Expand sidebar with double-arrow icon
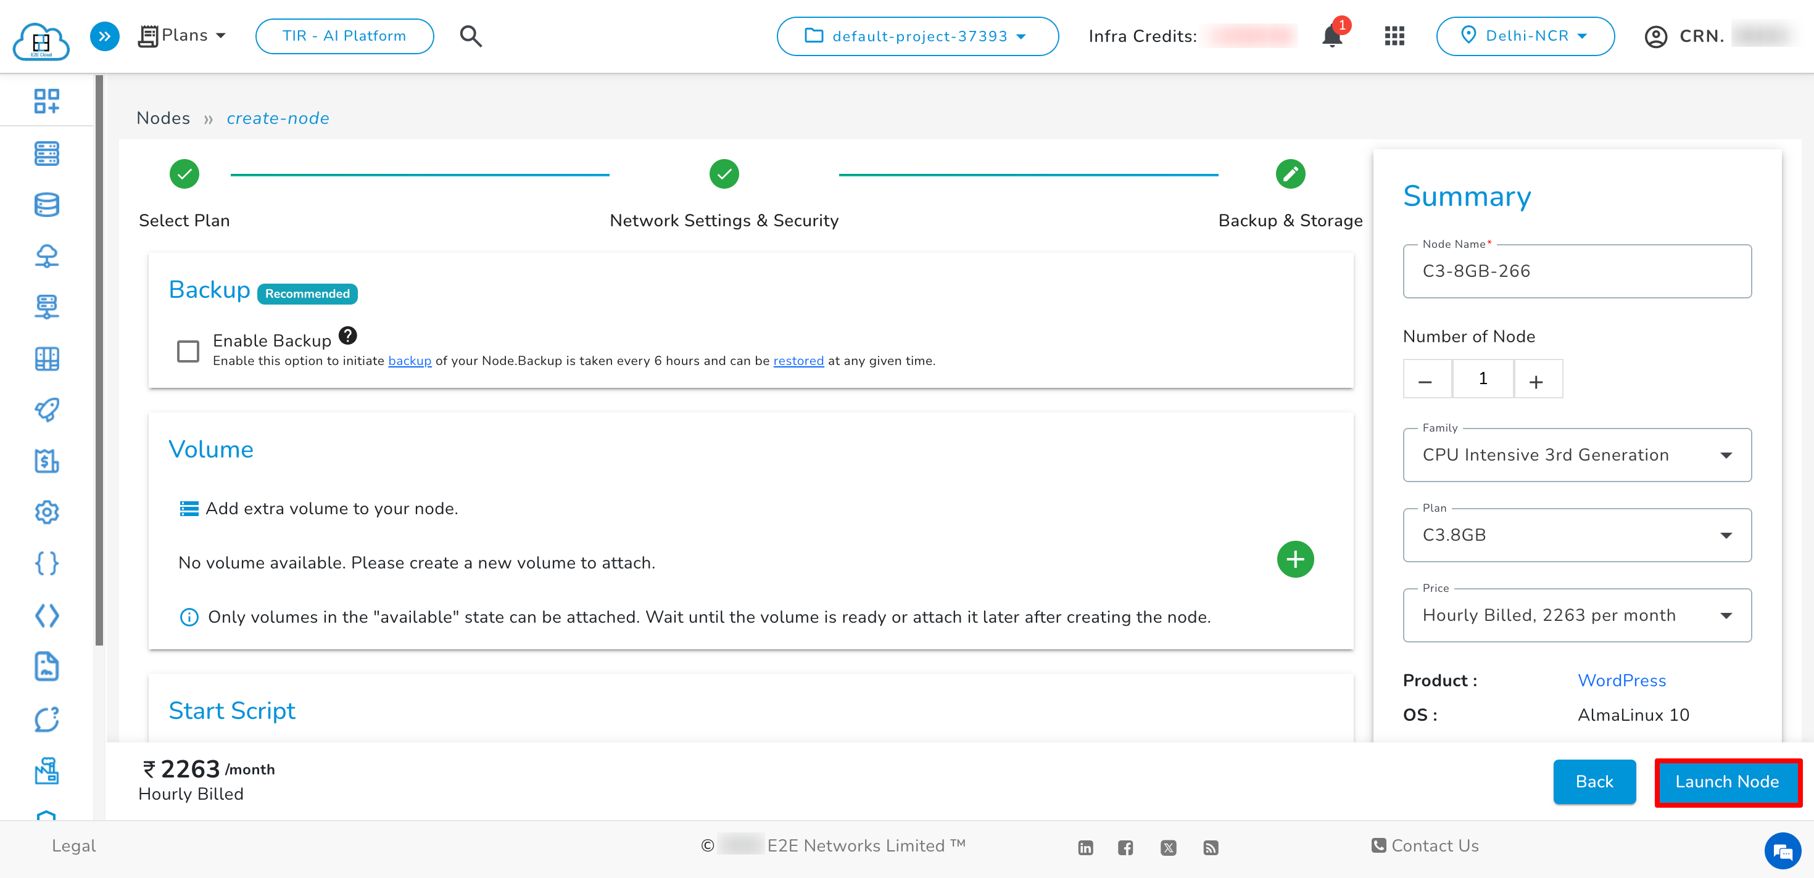Image resolution: width=1814 pixels, height=878 pixels. 104,36
